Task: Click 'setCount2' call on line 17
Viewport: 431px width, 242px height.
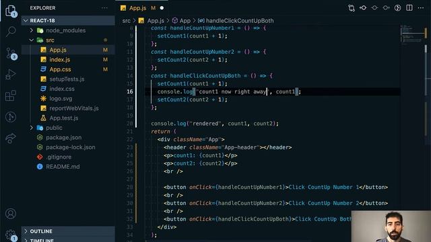Action: click(172, 99)
